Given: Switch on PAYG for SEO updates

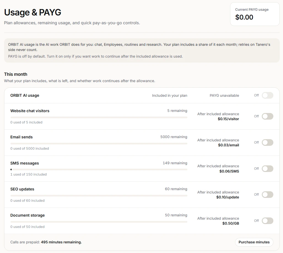Looking at the screenshot, I should pyautogui.click(x=268, y=195).
